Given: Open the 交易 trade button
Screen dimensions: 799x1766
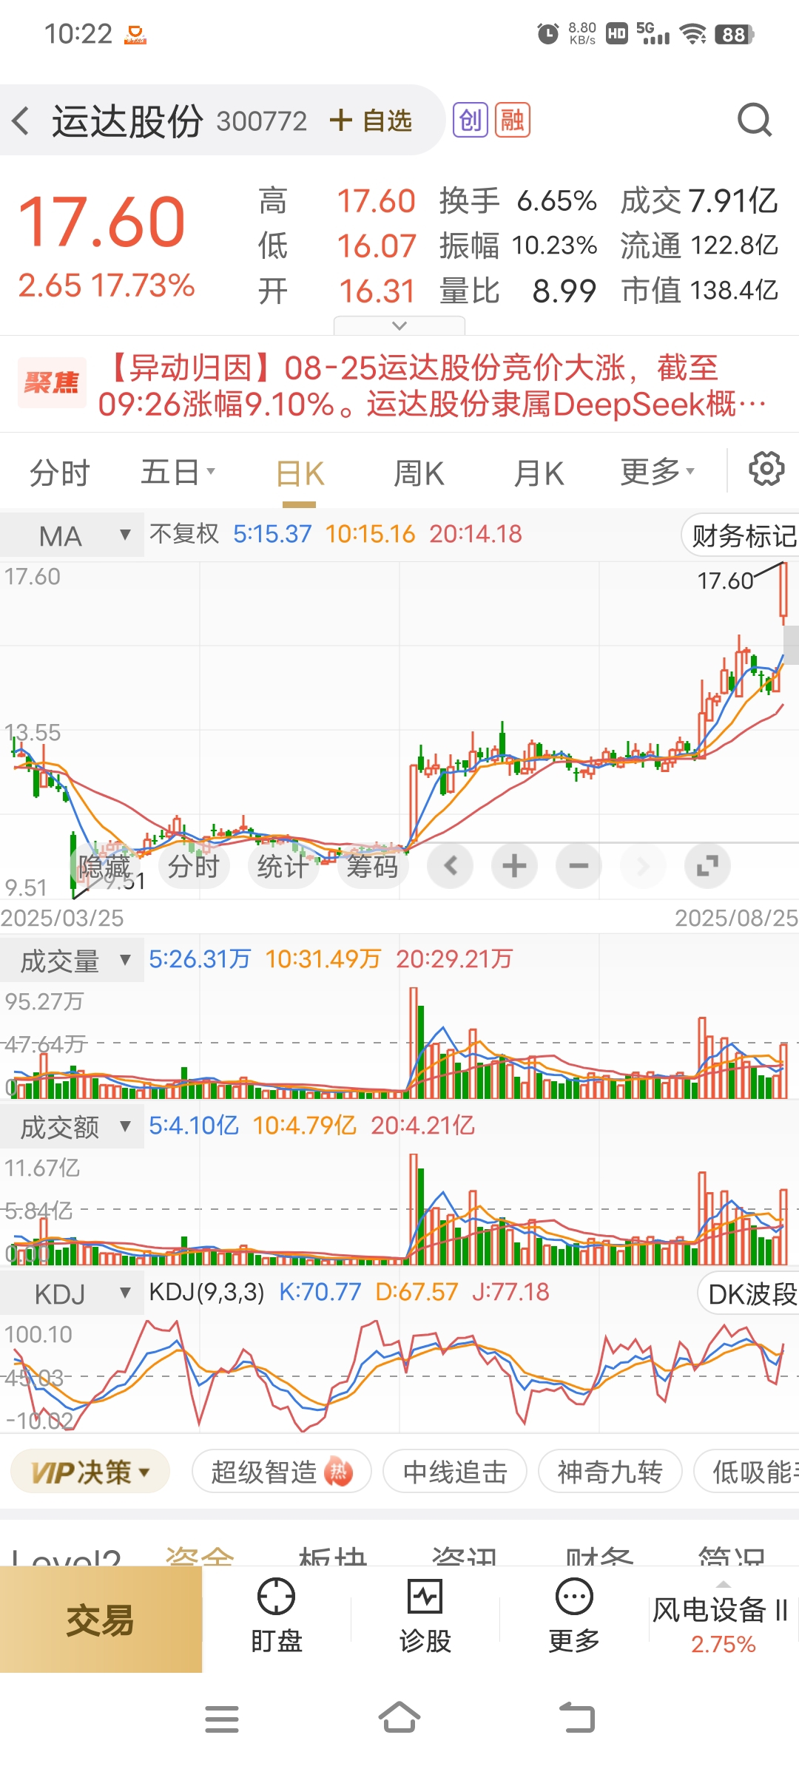Looking at the screenshot, I should (x=101, y=1620).
